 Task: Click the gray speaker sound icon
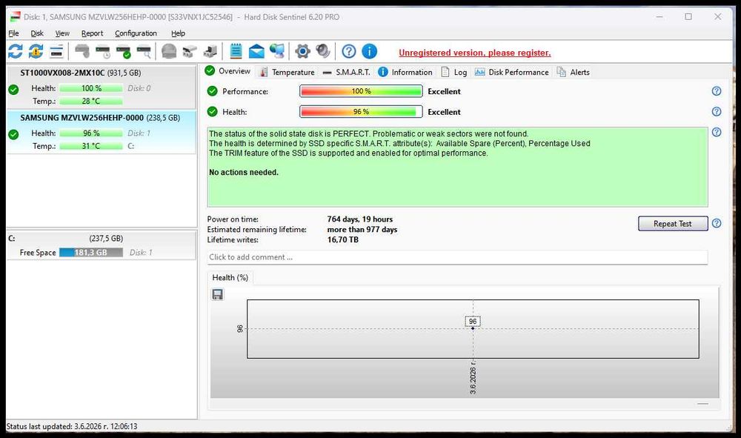tap(323, 51)
